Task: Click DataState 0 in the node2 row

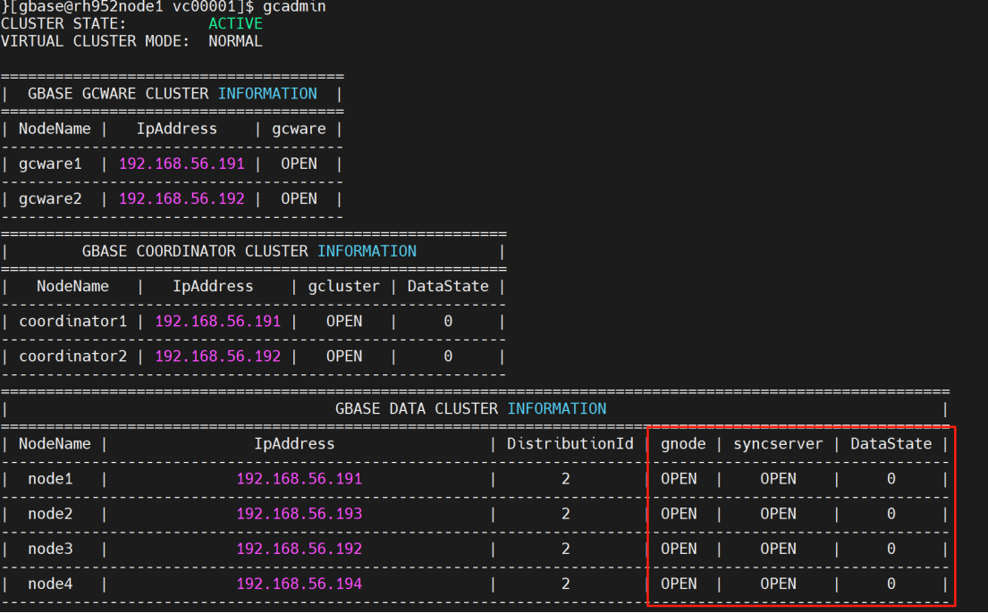Action: [891, 514]
